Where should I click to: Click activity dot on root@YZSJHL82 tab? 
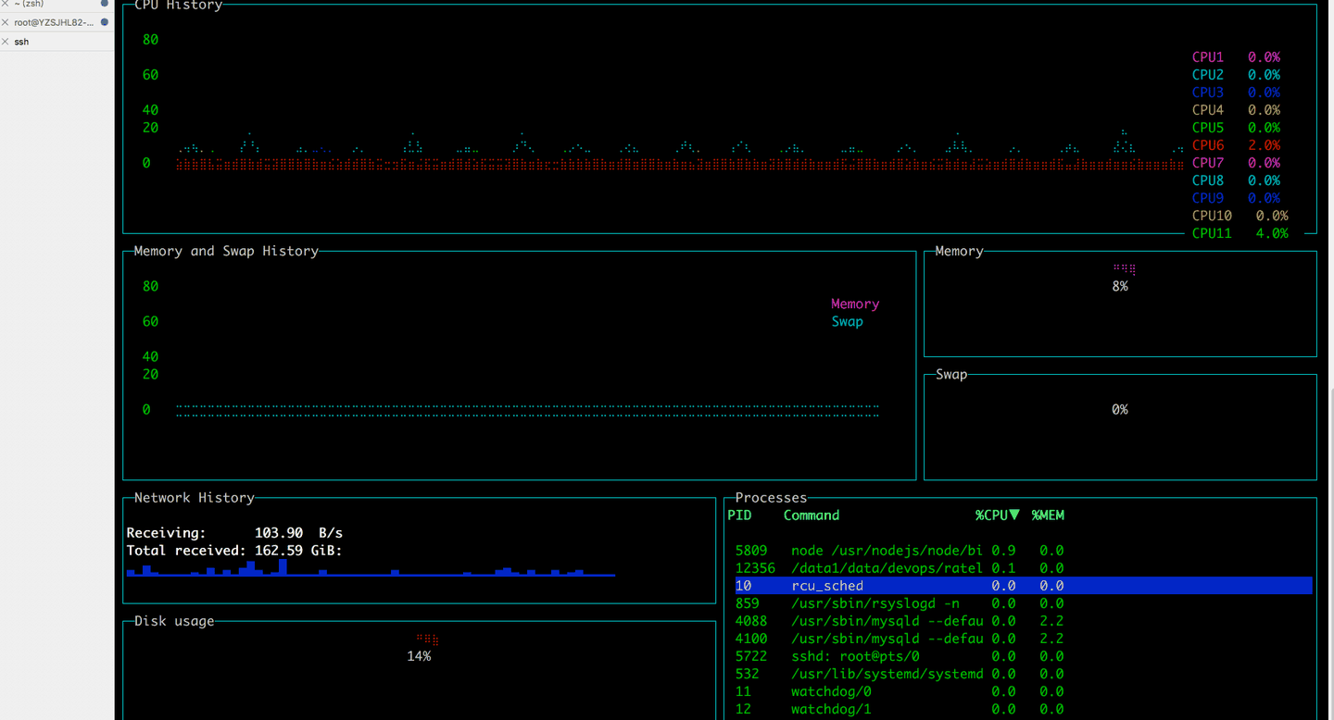[105, 22]
